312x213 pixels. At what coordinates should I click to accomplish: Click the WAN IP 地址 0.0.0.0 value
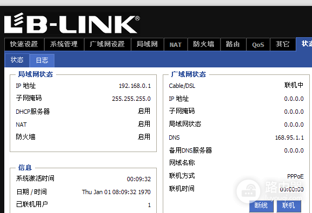294,99
